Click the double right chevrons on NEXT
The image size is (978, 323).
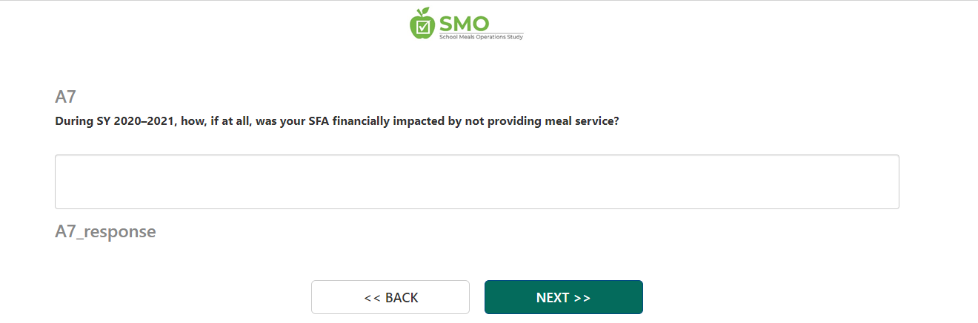tap(582, 298)
